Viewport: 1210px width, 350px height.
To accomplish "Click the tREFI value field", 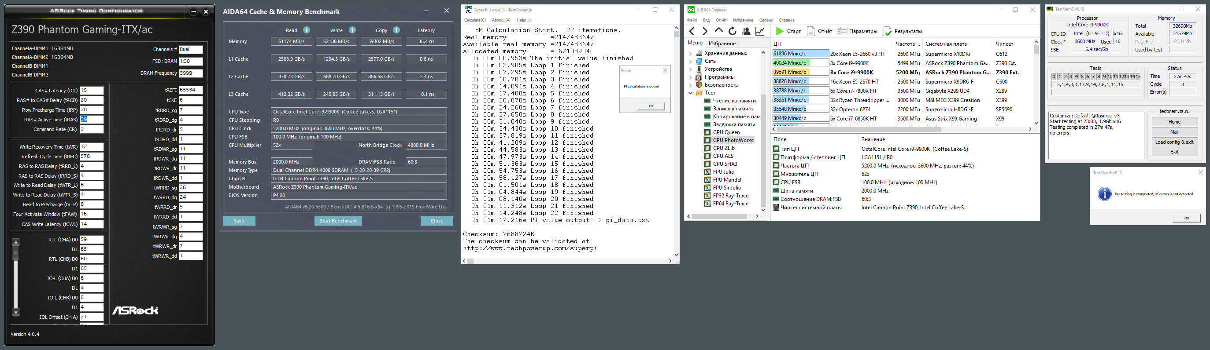I will click(191, 90).
